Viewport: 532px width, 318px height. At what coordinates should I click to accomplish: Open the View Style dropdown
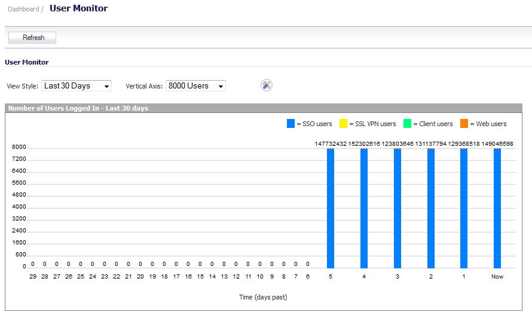pyautogui.click(x=77, y=86)
